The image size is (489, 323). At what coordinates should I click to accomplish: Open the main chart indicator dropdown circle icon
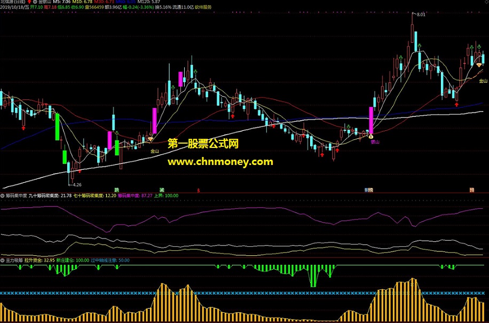click(35, 2)
